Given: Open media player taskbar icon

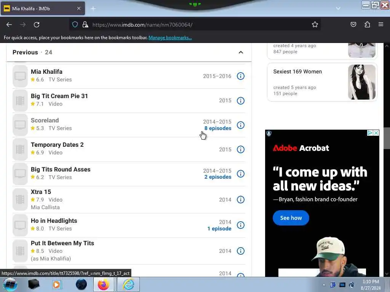Looking at the screenshot, I should 57,284.
